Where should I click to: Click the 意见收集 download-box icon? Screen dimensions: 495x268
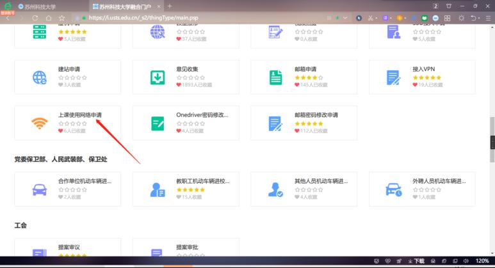[x=158, y=77]
